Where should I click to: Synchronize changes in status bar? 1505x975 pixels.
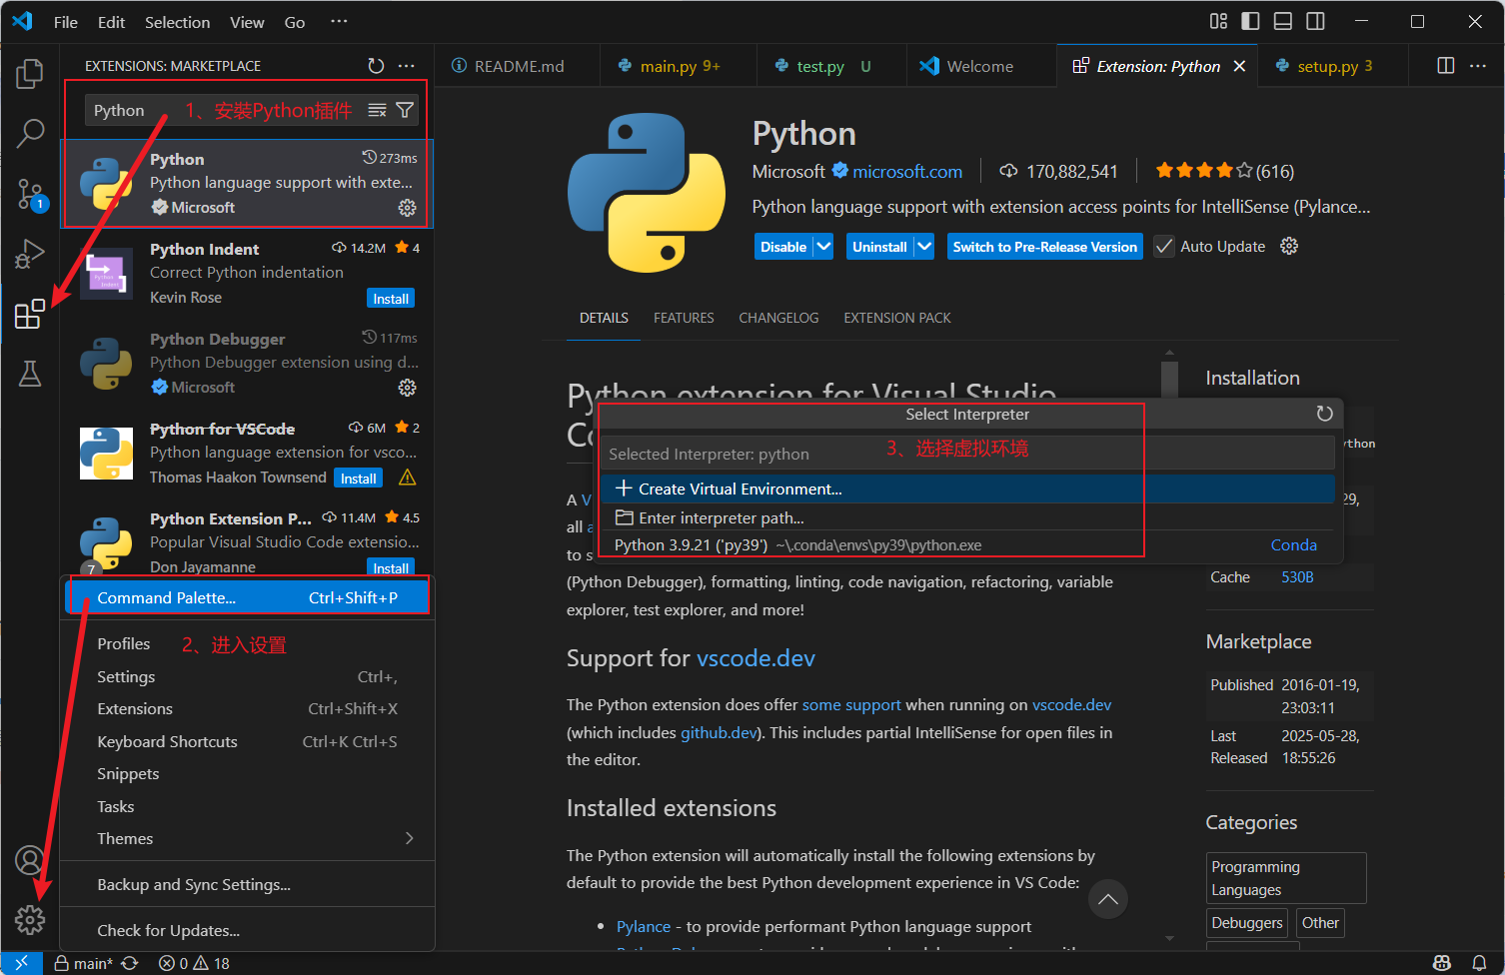pyautogui.click(x=130, y=963)
